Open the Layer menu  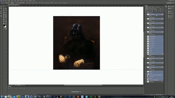click(12, 1)
